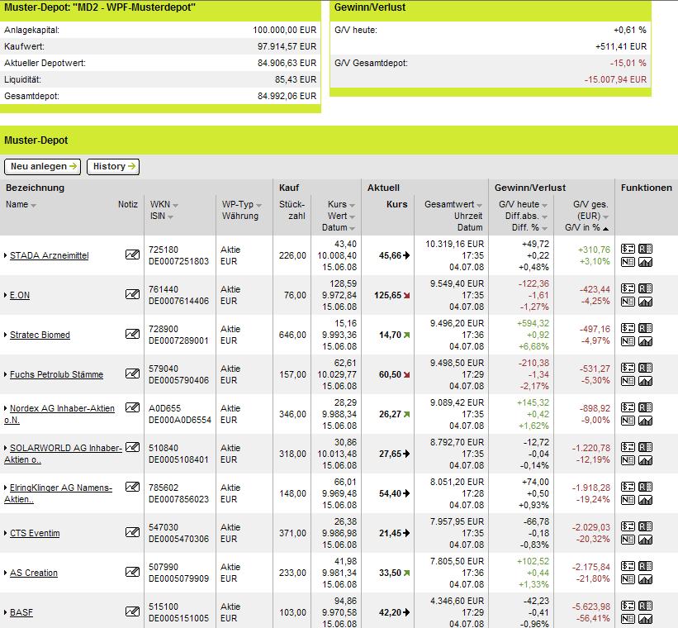Viewport: 678px width, 628px height.
Task: Open note icon for ElringKlinger AG
Action: click(x=132, y=487)
